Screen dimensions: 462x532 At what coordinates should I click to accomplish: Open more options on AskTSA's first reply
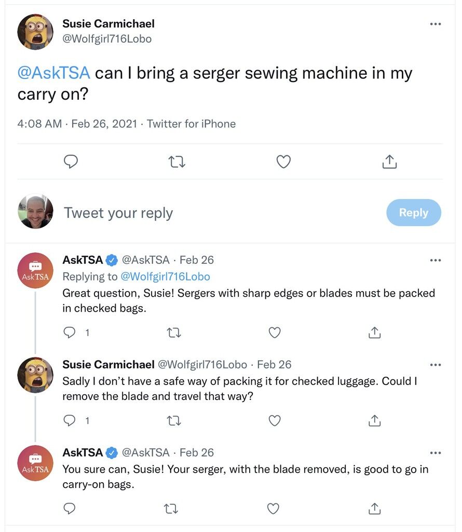[435, 260]
